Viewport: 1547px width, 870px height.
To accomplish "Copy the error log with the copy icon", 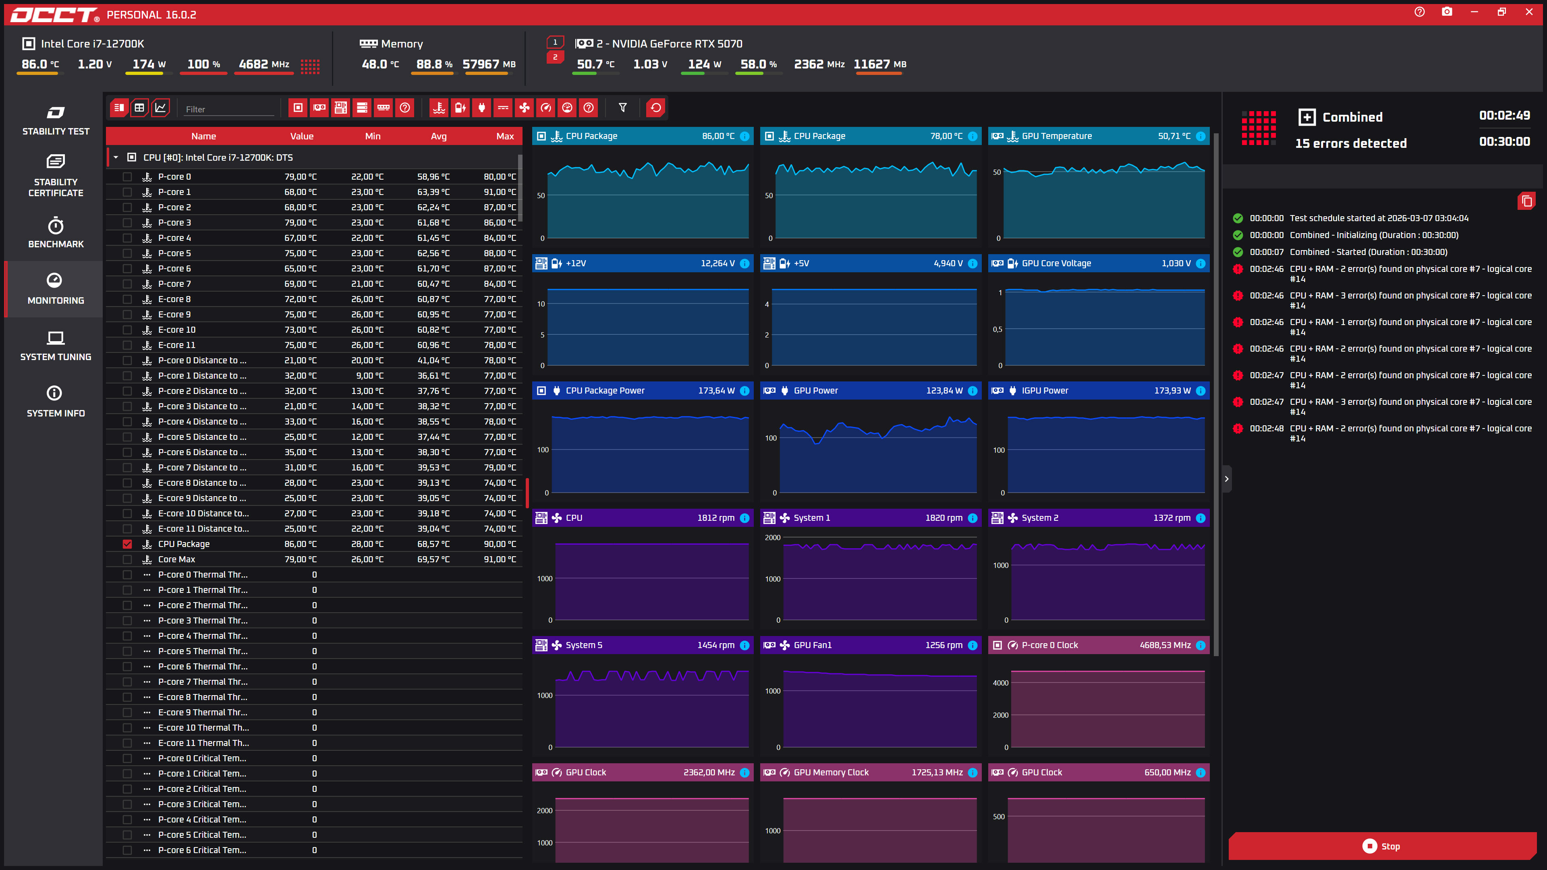I will pos(1526,201).
